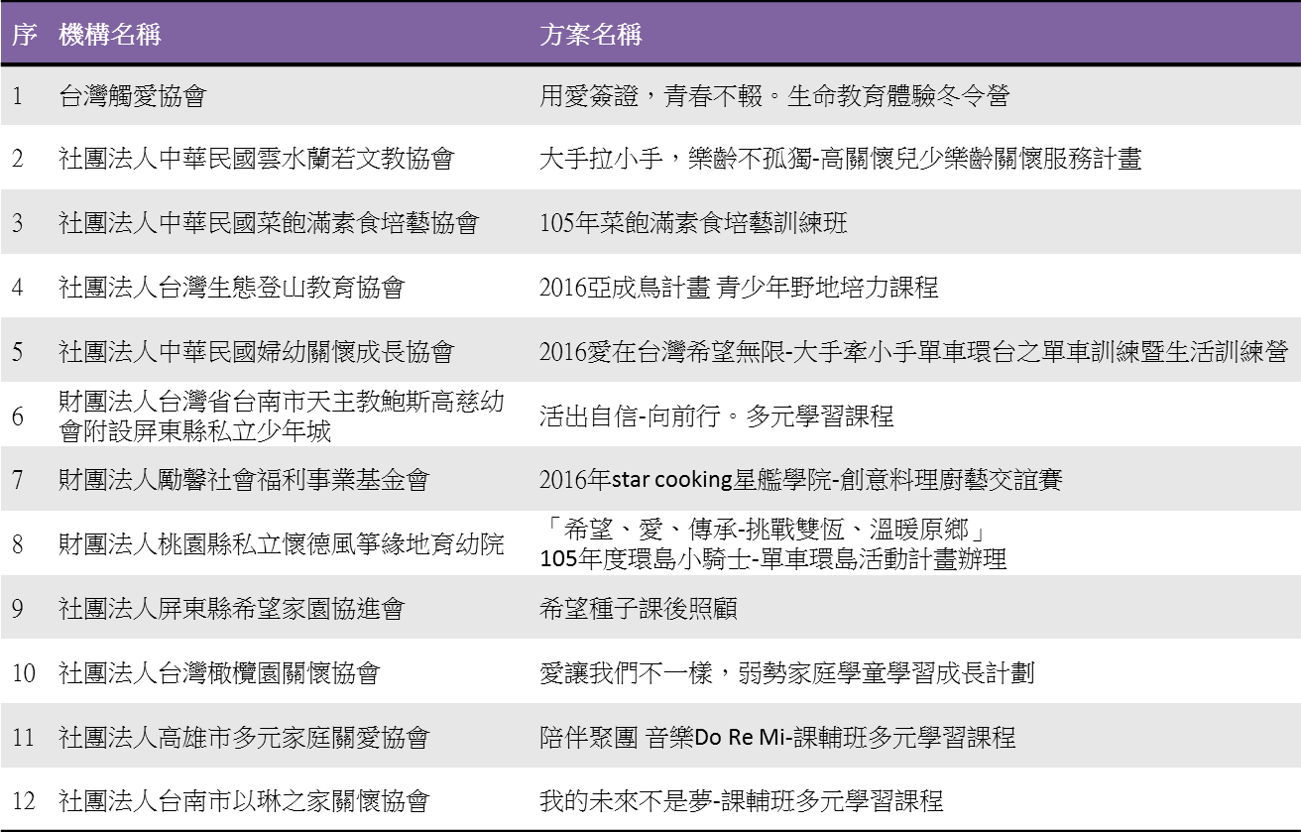Screen dimensions: 1301x832
Task: Select 財團法人桃園縣私立懷德風箏緣地育幼院 cell
Action: point(282,543)
